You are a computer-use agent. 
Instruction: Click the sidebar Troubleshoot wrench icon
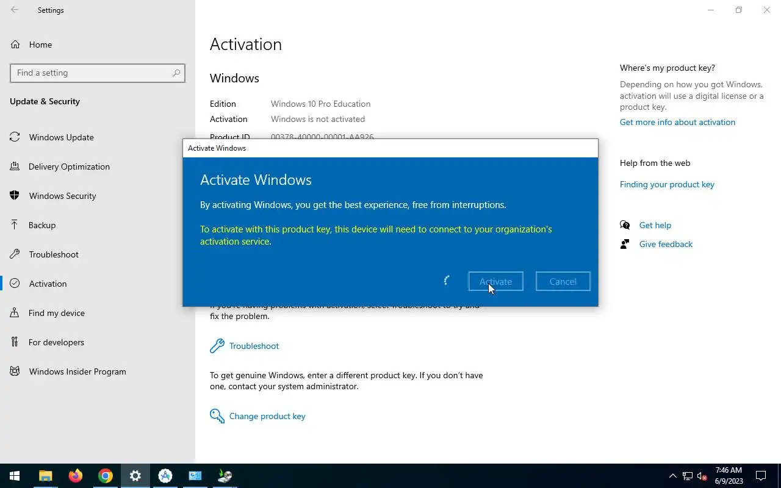tap(15, 254)
